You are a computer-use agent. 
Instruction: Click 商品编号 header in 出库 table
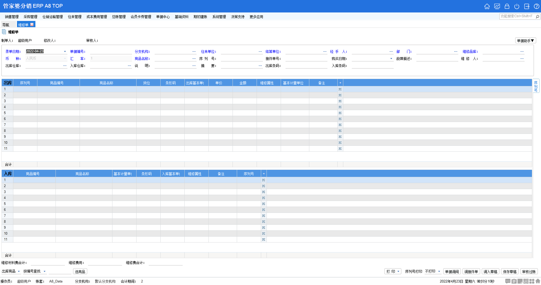point(58,83)
